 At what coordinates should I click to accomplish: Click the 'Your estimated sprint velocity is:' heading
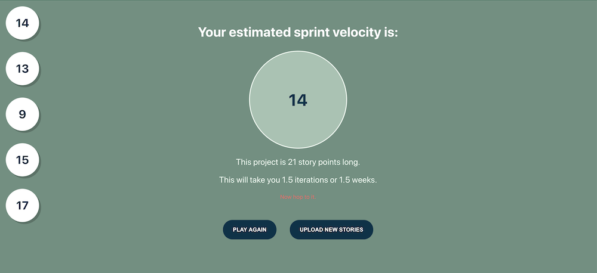[x=298, y=32]
